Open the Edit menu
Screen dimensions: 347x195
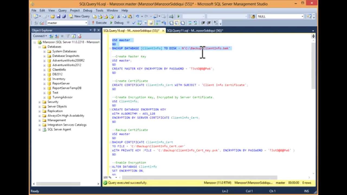click(x=42, y=10)
